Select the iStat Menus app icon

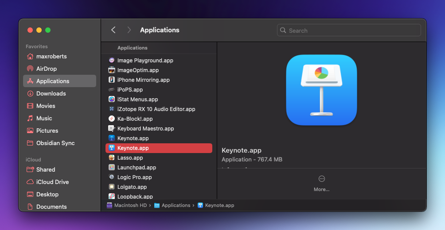pos(112,100)
